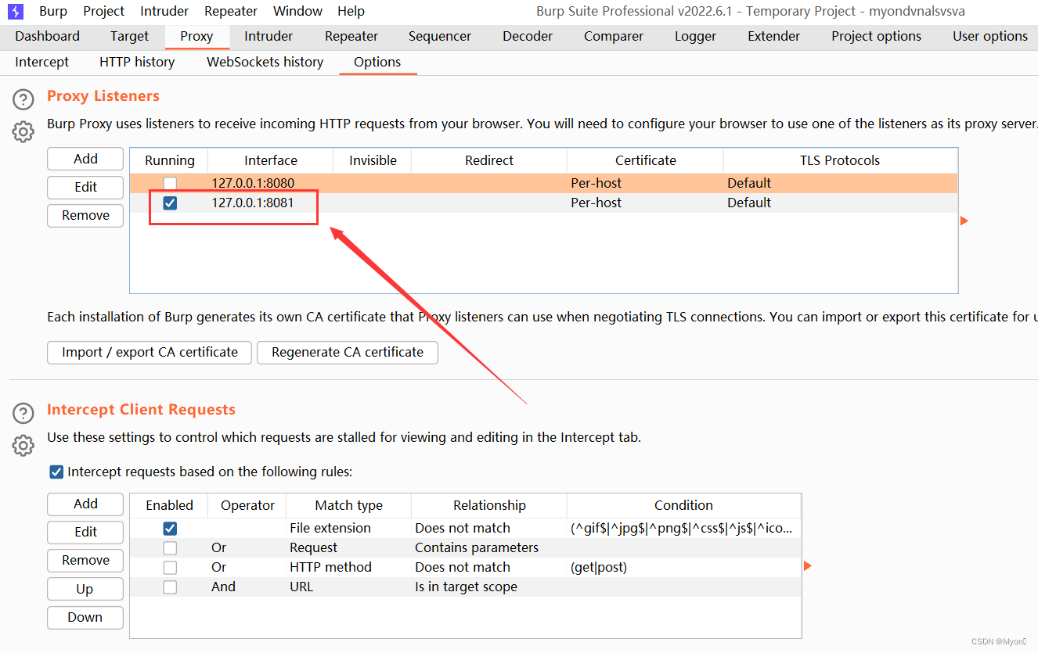Screen dimensions: 1038x653
Task: Click Edit for intercept rules
Action: 85,532
